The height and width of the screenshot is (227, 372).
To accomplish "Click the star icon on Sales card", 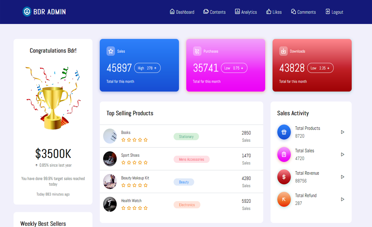I will coord(111,51).
